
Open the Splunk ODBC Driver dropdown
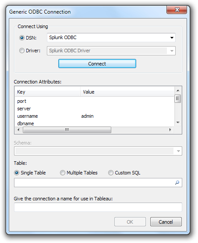(x=111, y=51)
